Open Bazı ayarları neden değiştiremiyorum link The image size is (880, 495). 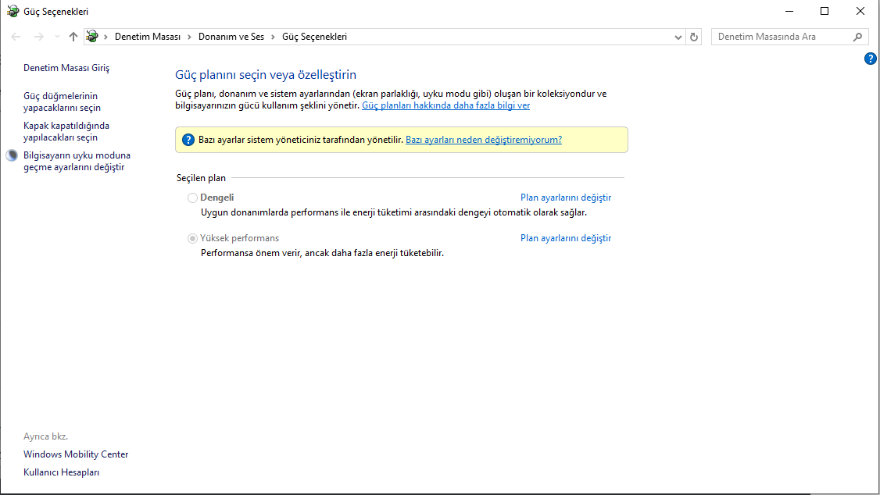[x=484, y=141]
